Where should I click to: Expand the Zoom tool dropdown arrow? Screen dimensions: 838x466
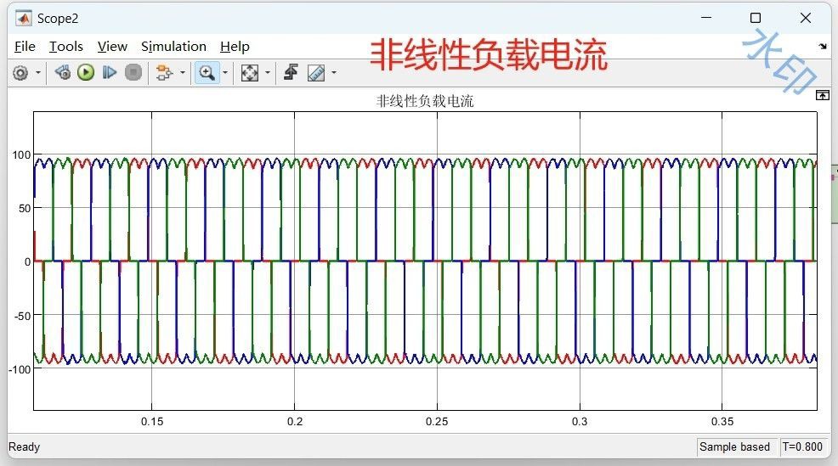click(225, 73)
